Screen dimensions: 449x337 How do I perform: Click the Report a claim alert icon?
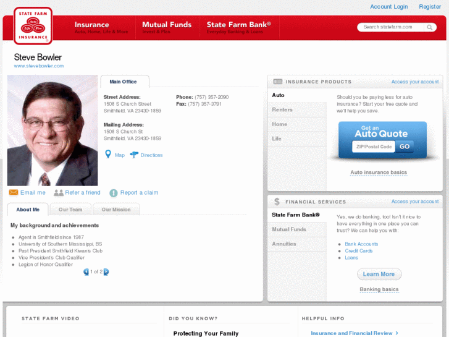[x=114, y=193]
